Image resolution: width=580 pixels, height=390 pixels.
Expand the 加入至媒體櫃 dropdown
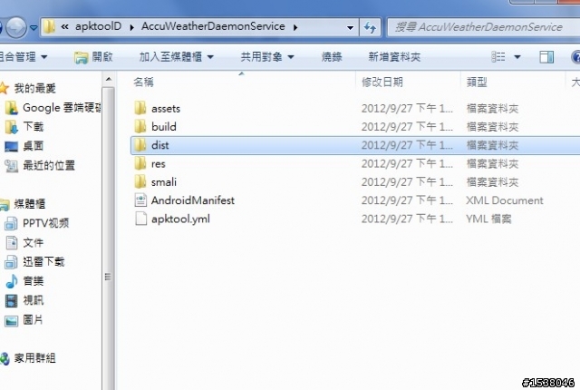tap(210, 57)
